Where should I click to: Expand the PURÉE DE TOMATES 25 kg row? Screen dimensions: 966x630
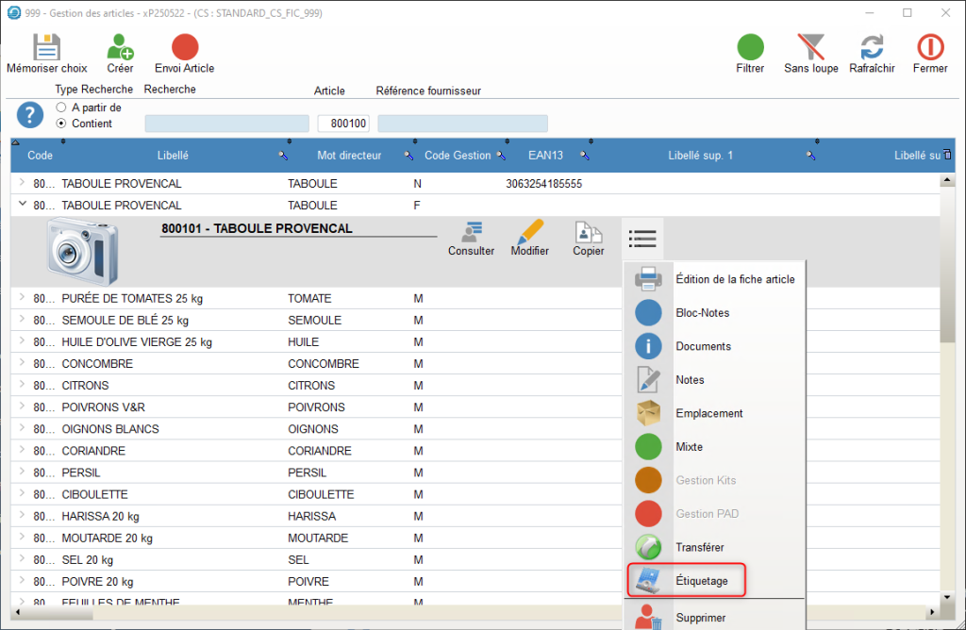(22, 298)
